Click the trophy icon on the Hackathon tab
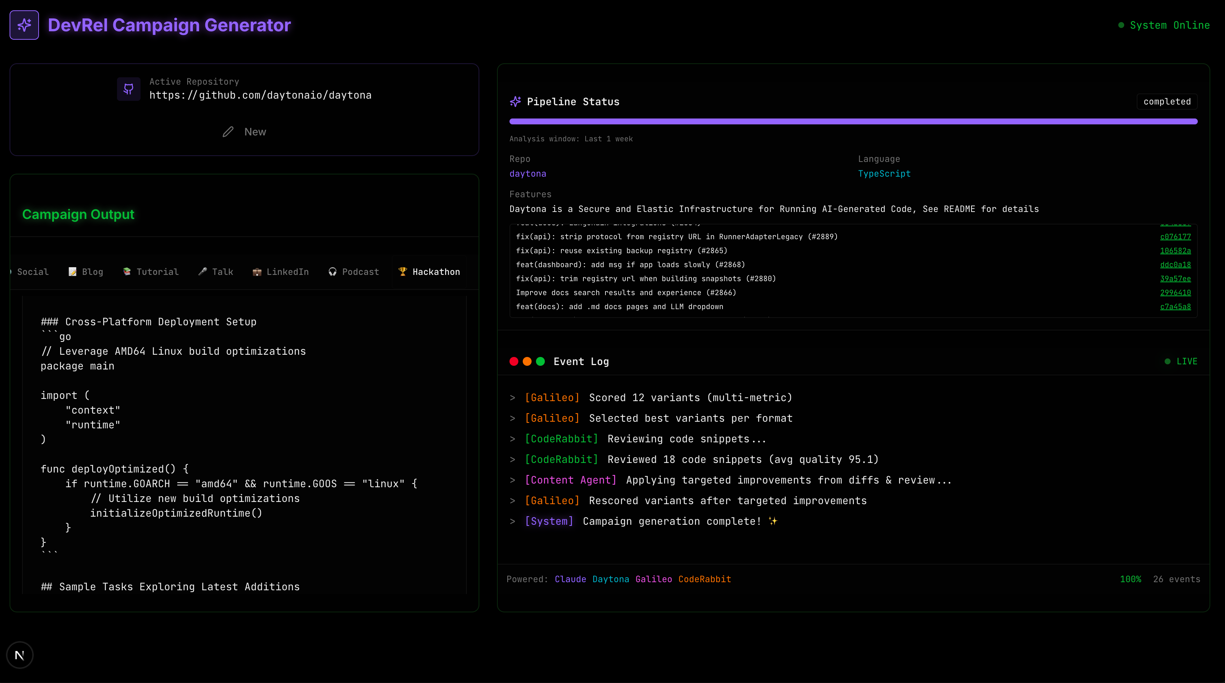1225x683 pixels. 403,271
